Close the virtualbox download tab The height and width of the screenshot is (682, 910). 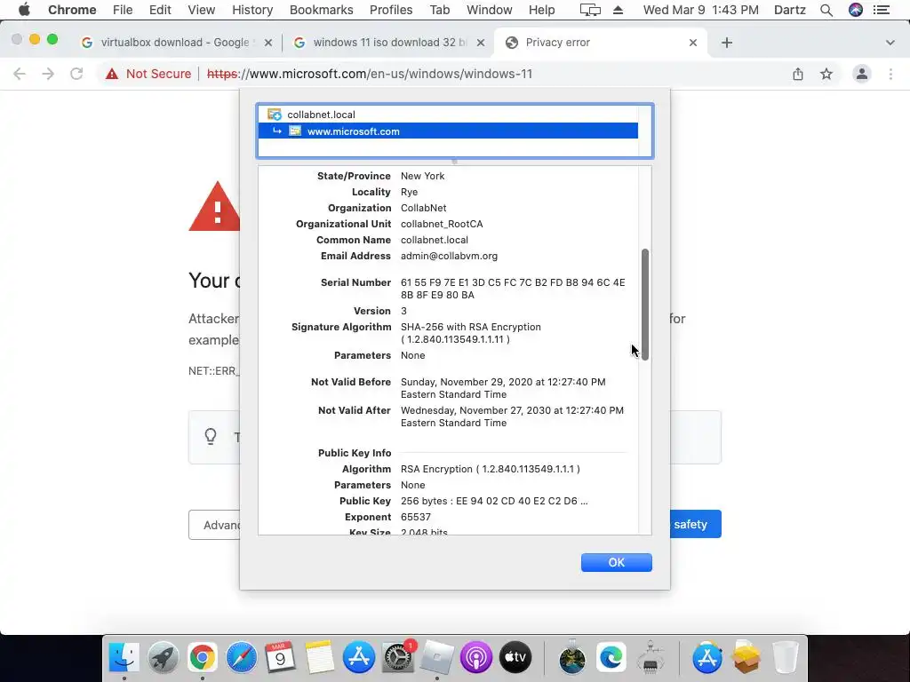coord(268,43)
